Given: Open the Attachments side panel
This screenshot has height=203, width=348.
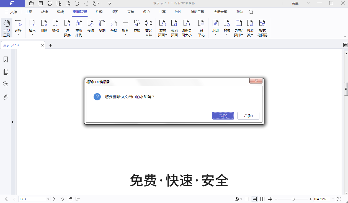Looking at the screenshot, I should [x=6, y=97].
